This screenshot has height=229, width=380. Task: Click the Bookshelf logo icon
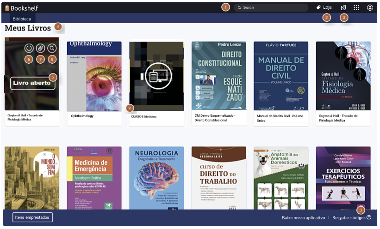tap(7, 8)
